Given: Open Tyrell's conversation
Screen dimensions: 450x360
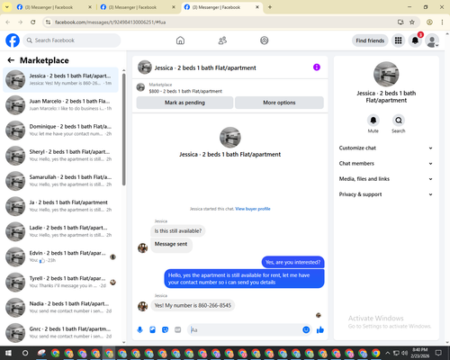Looking at the screenshot, I should pos(61,282).
